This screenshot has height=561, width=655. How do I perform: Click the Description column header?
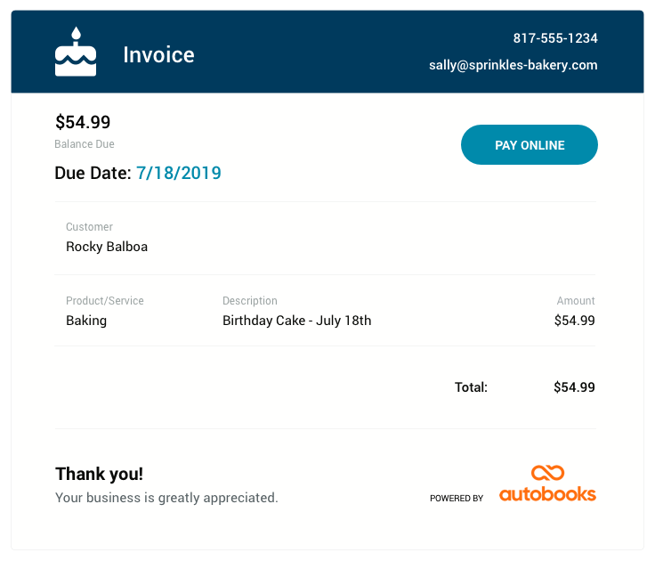click(x=250, y=301)
